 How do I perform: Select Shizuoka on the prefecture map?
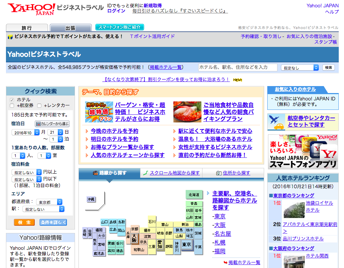point(169,247)
